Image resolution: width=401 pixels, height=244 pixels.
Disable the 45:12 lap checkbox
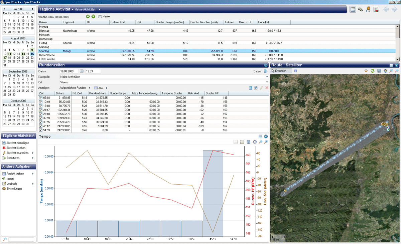[x=41, y=126]
